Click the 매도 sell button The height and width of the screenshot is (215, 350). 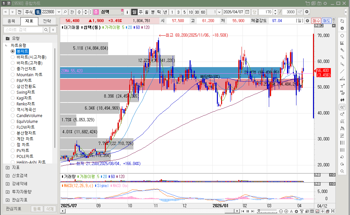(x=327, y=21)
